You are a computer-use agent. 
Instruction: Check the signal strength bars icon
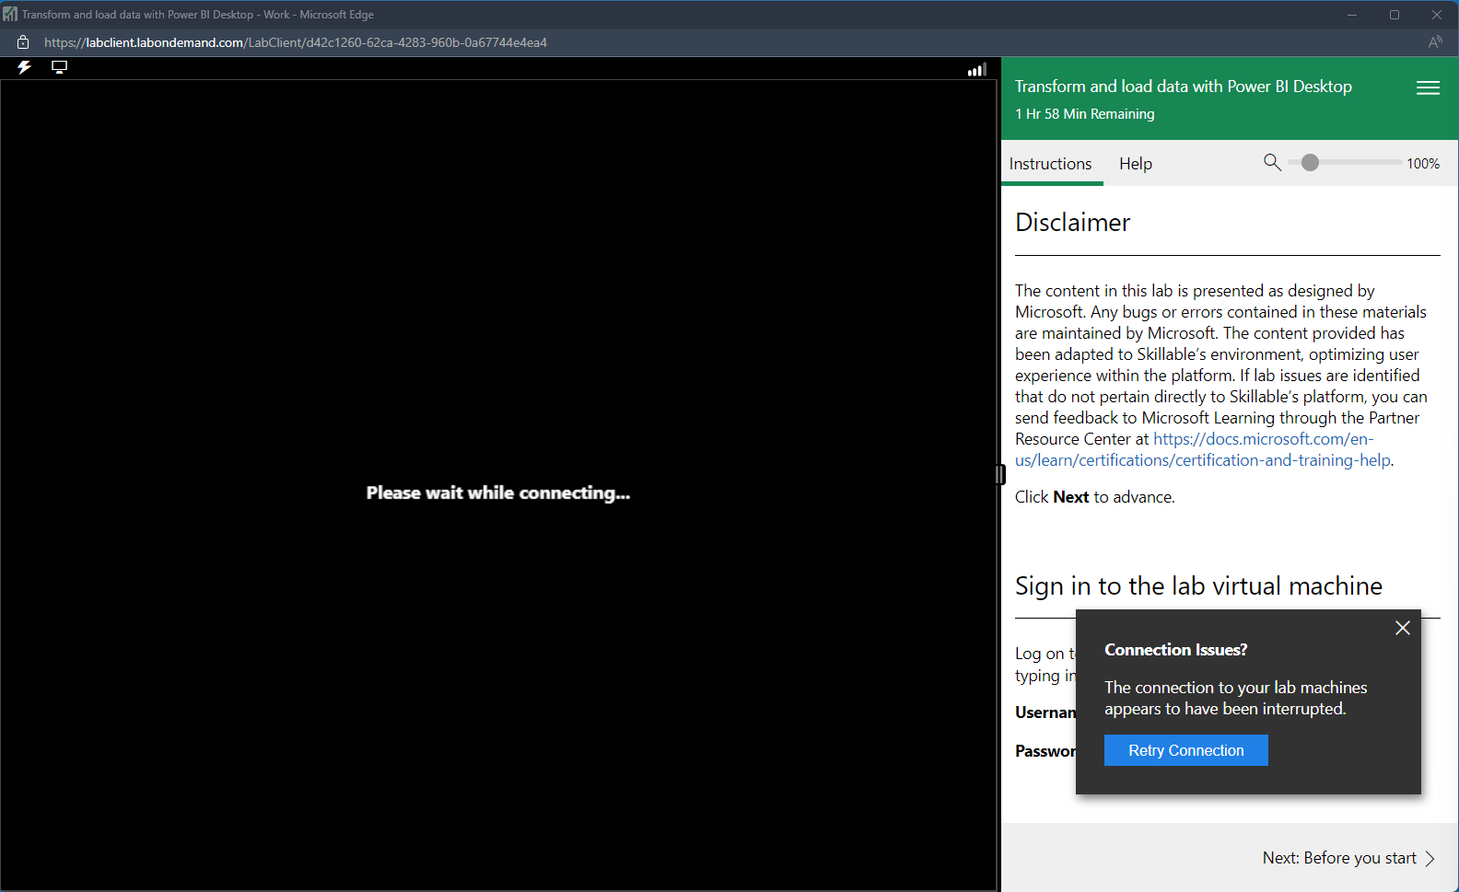pyautogui.click(x=977, y=69)
